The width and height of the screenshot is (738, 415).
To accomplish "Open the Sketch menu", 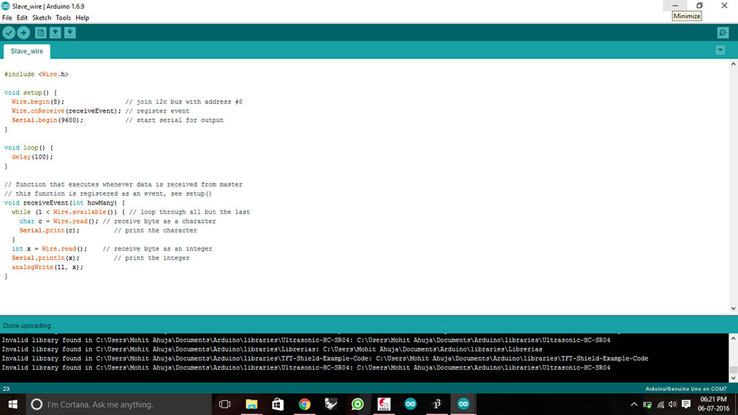I will (x=42, y=18).
